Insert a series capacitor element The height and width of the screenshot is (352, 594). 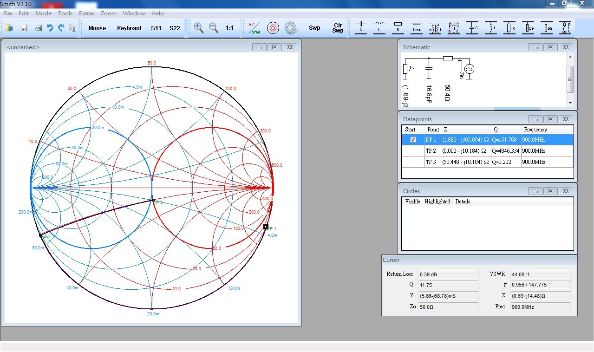click(361, 28)
